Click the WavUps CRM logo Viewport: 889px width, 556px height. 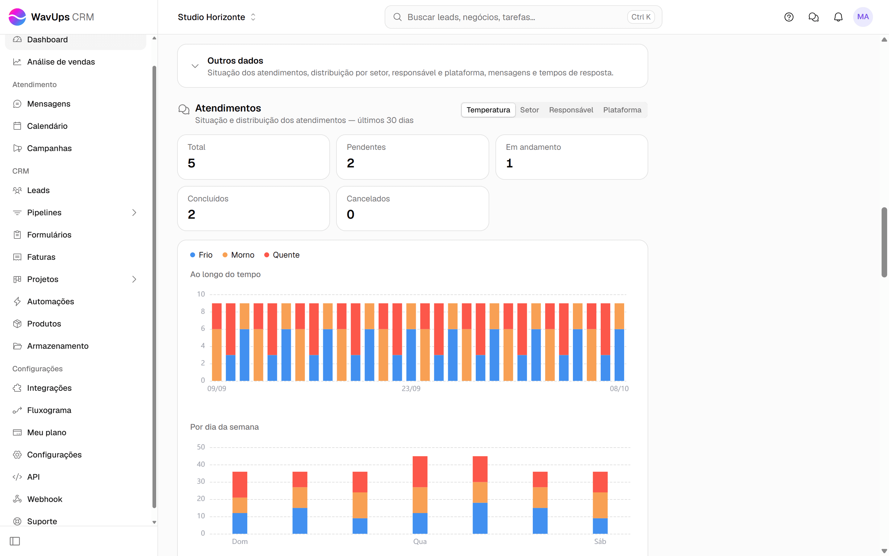(x=51, y=17)
